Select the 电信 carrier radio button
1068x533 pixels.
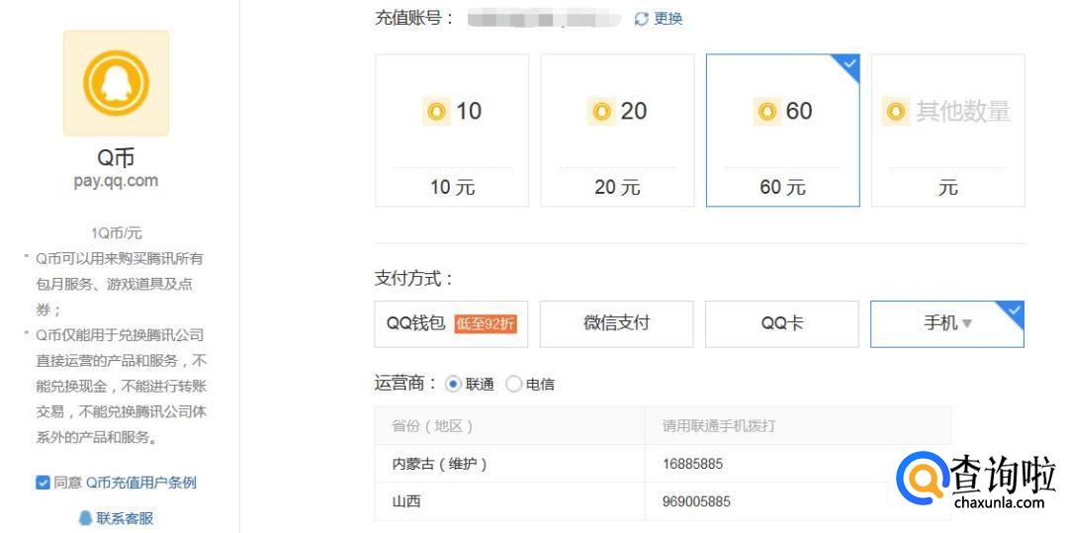coord(513,384)
